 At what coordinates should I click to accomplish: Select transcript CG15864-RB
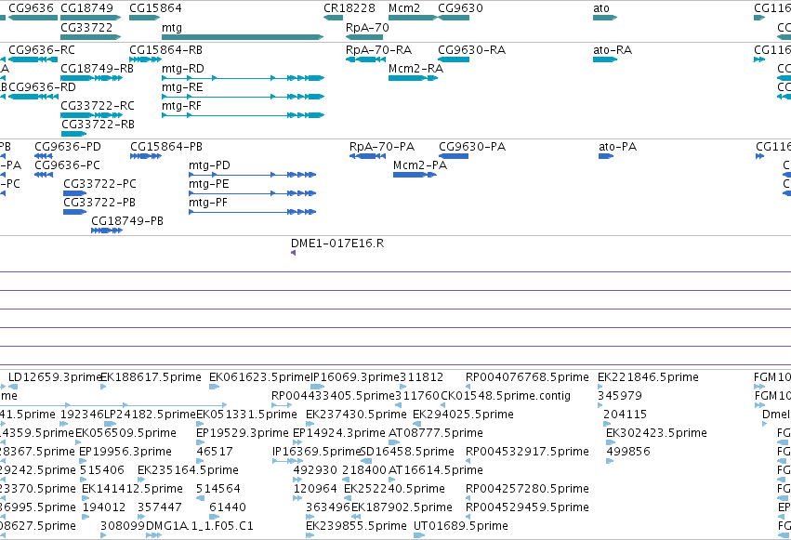tap(145, 59)
